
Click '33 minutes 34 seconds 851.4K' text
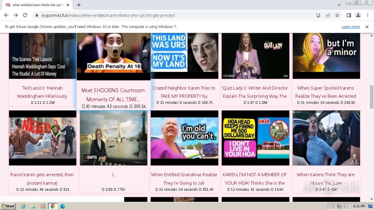coord(185,189)
